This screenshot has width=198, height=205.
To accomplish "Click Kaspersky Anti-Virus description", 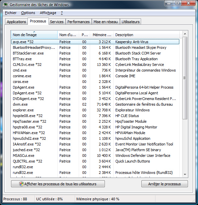I will tap(132, 42).
